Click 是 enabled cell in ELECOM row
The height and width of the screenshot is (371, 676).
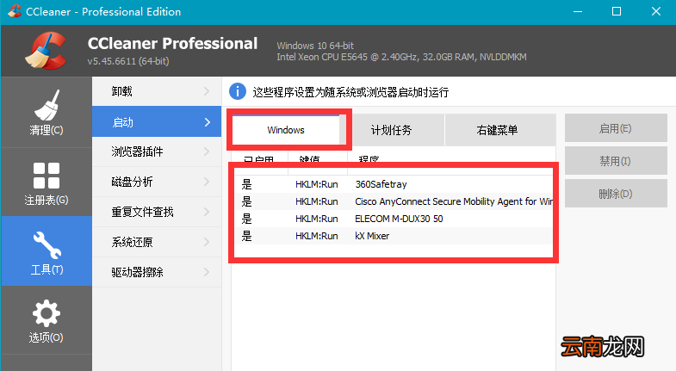coord(246,219)
